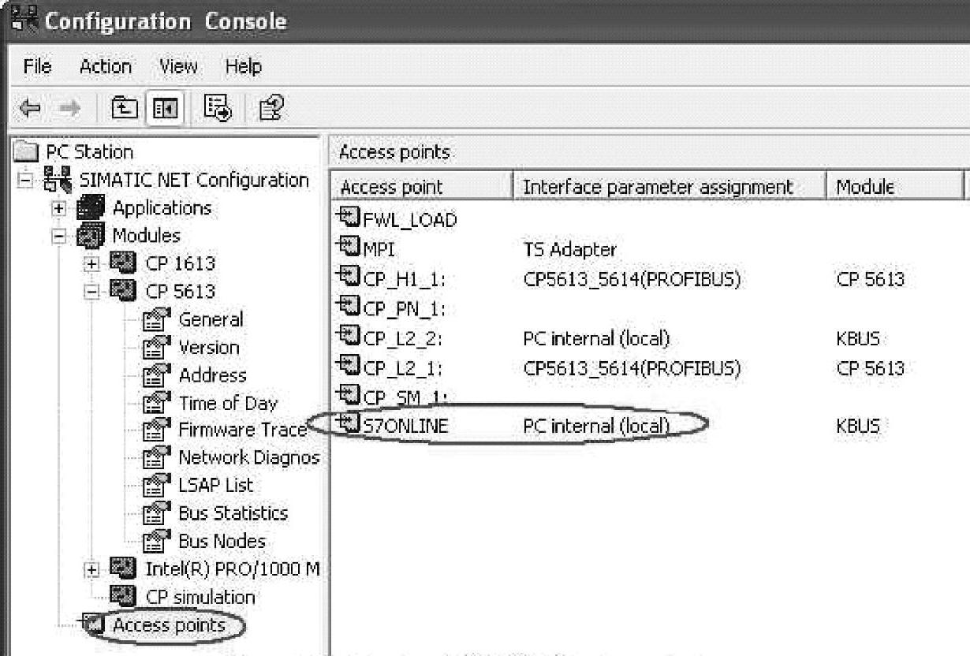Click the FWL_LOAD access point icon
The height and width of the screenshot is (656, 970).
pos(349,218)
